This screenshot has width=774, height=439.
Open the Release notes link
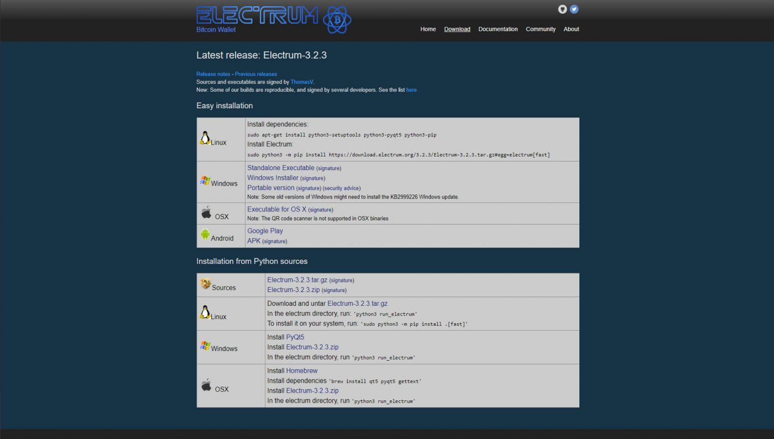pyautogui.click(x=213, y=74)
